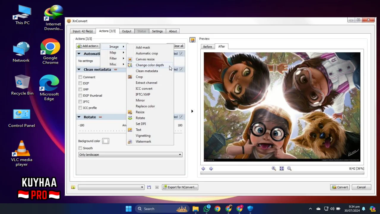Expand preview panel with black arrow
This screenshot has width=380, height=214.
pyautogui.click(x=192, y=111)
